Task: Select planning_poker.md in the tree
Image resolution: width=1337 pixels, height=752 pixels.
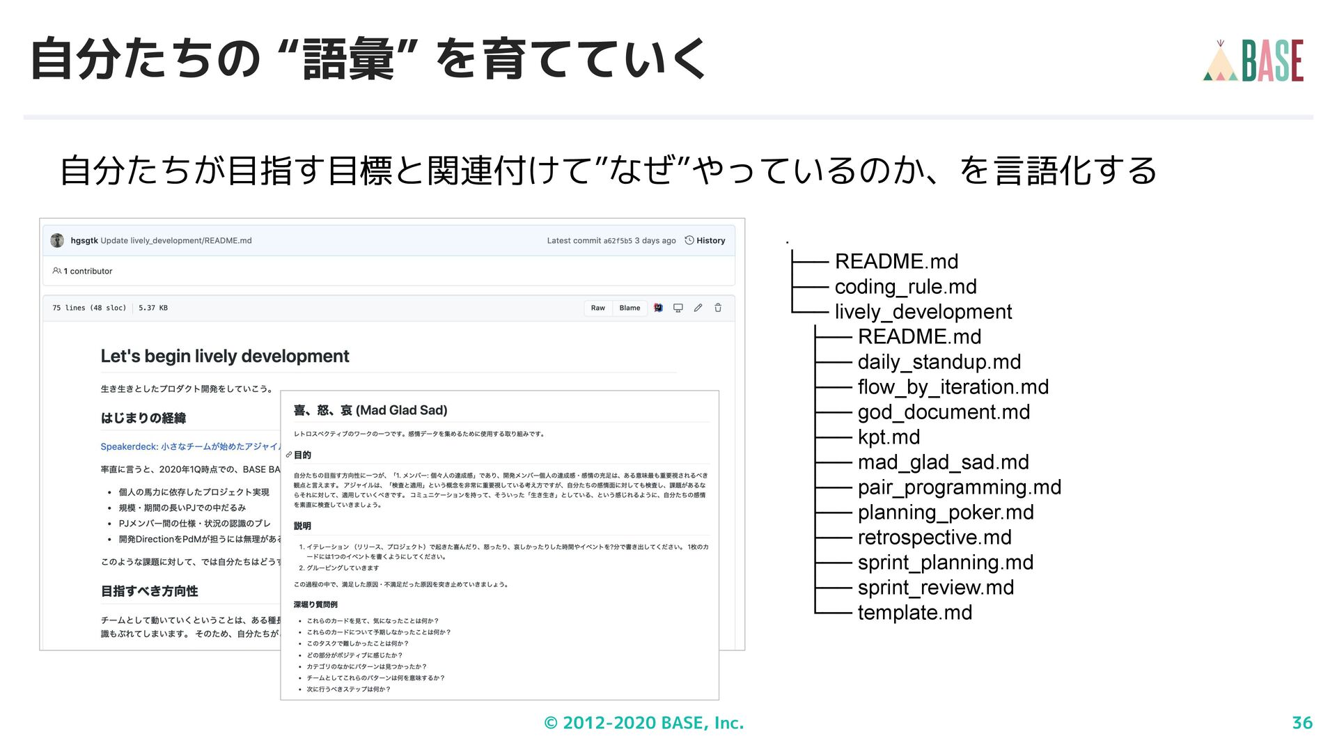Action: pos(946,512)
